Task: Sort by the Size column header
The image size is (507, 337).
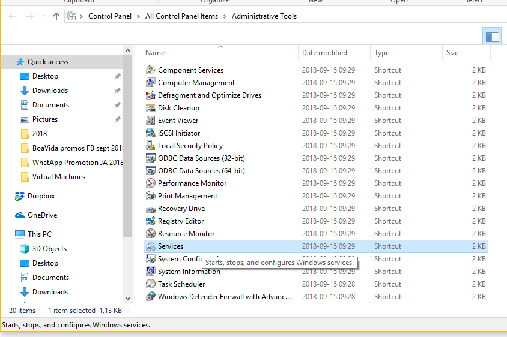Action: pyautogui.click(x=467, y=53)
